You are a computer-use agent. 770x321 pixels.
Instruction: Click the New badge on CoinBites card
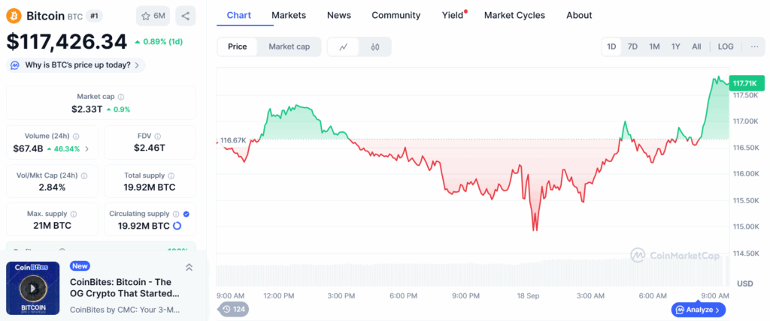(x=80, y=266)
